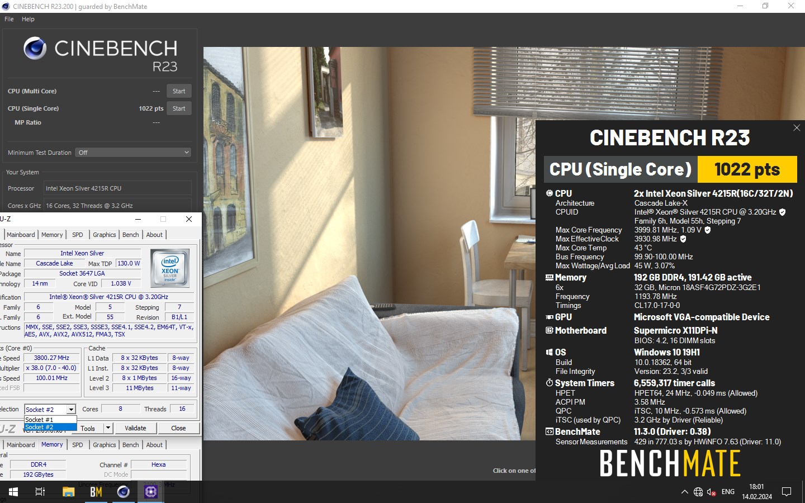Open the Windows Start menu
This screenshot has width=805, height=503.
(13, 492)
